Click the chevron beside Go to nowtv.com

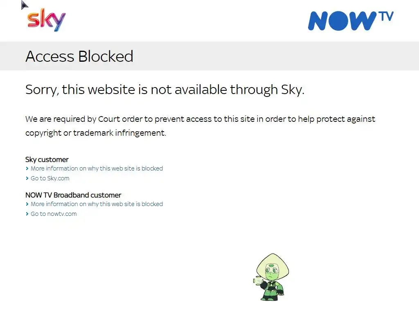pyautogui.click(x=27, y=214)
